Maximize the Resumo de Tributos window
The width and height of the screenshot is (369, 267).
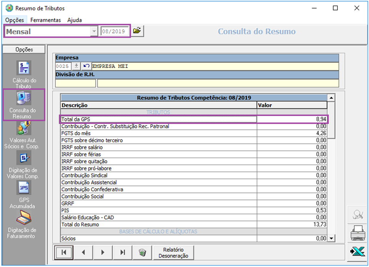click(335, 8)
